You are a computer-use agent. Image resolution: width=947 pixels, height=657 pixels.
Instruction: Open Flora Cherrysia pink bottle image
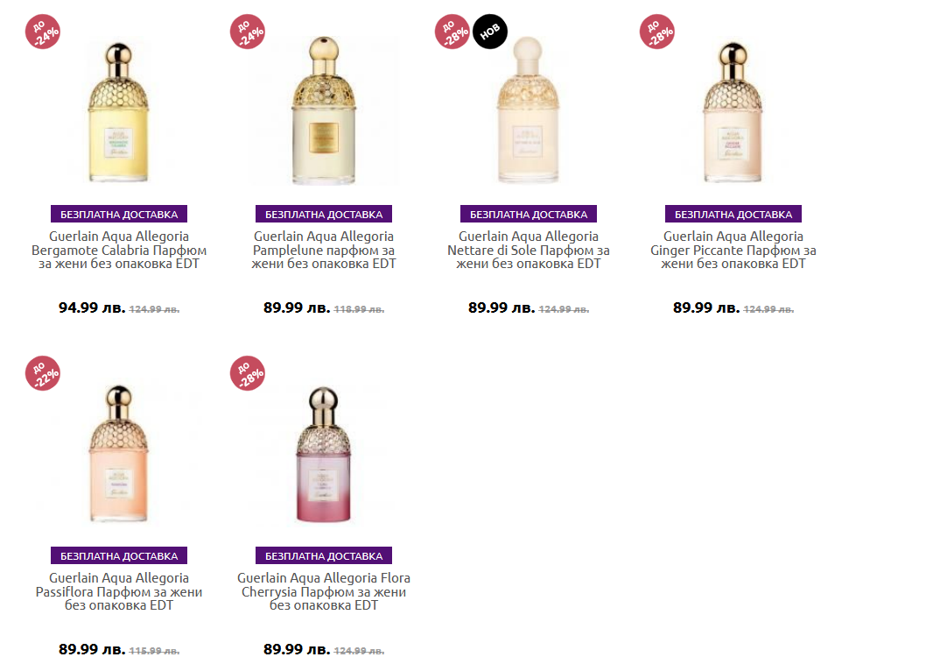click(323, 455)
